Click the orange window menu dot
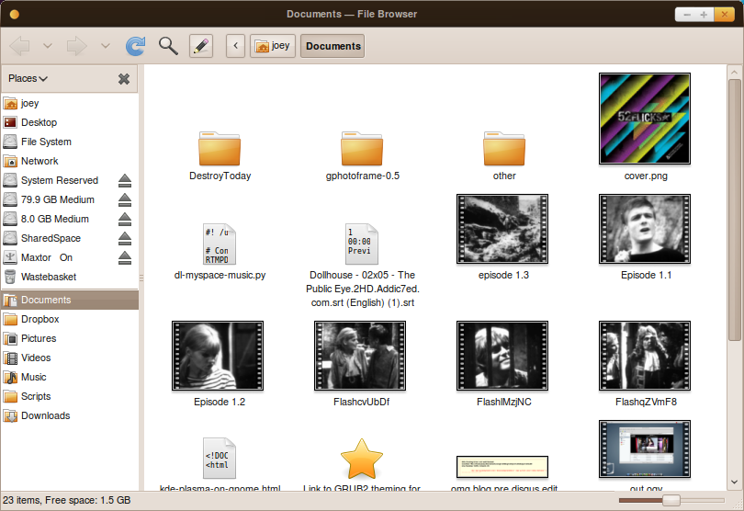The height and width of the screenshot is (511, 744). pyautogui.click(x=14, y=15)
